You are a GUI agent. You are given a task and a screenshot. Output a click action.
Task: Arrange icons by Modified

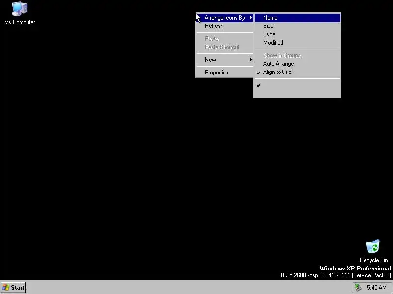pos(298,43)
